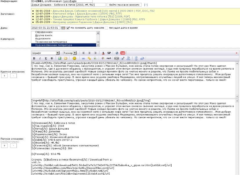Click short description scrollbar up arrow

[x=237, y=63]
